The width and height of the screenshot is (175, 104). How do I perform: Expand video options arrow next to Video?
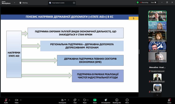click(21, 100)
